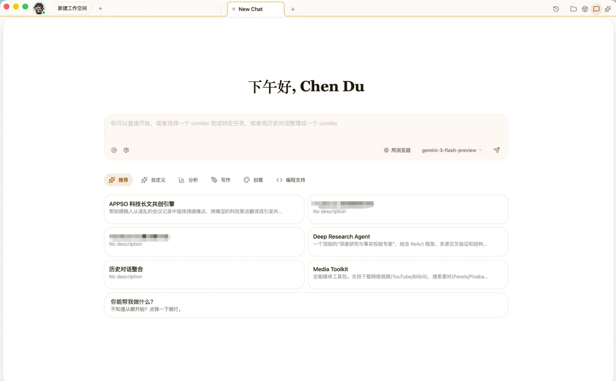The width and height of the screenshot is (616, 381).
Task: Click the + beside 新建工作空间
Action: tap(100, 8)
